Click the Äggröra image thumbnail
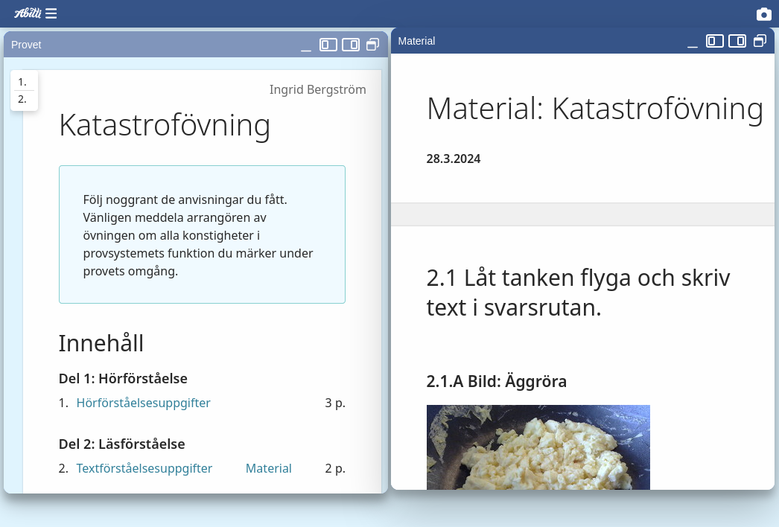779x527 pixels. (x=538, y=447)
